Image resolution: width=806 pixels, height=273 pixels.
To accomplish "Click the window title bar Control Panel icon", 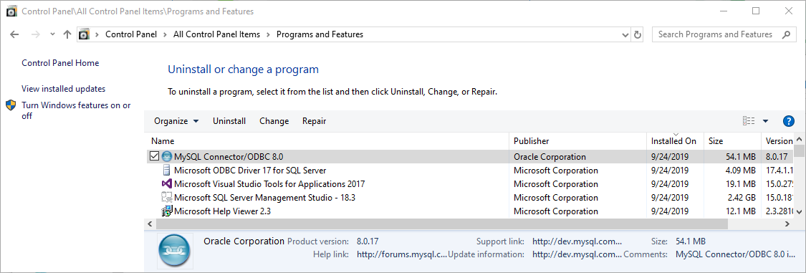I will pyautogui.click(x=12, y=11).
